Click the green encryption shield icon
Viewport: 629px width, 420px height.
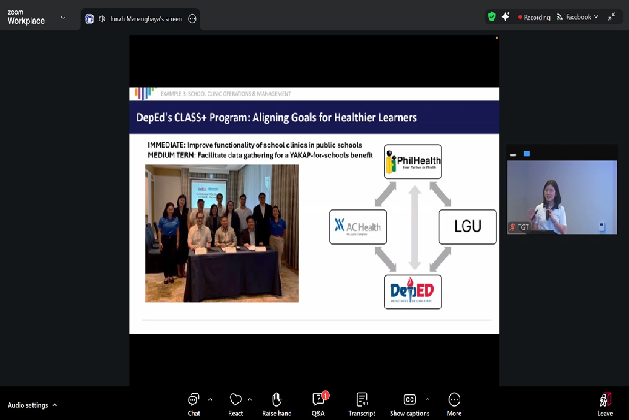point(492,17)
